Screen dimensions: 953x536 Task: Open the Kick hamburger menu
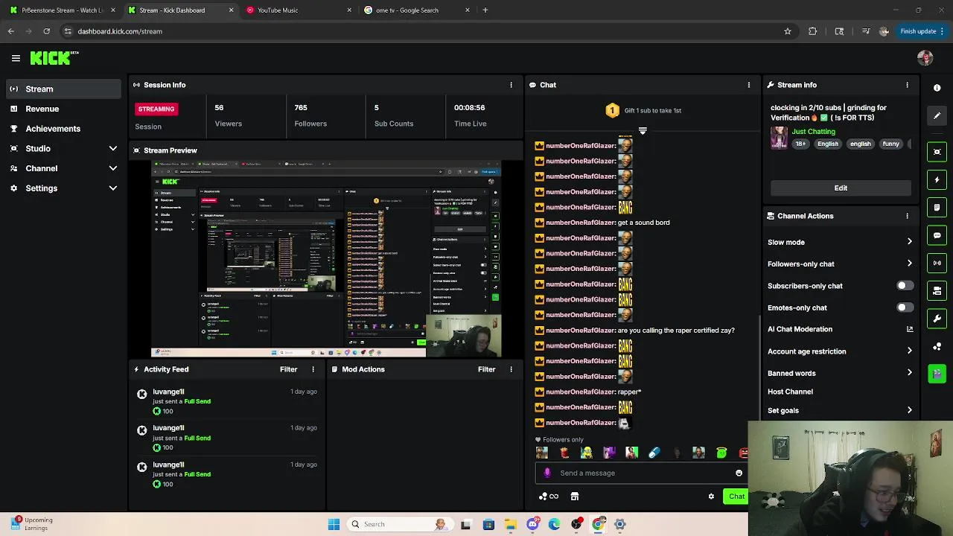16,58
